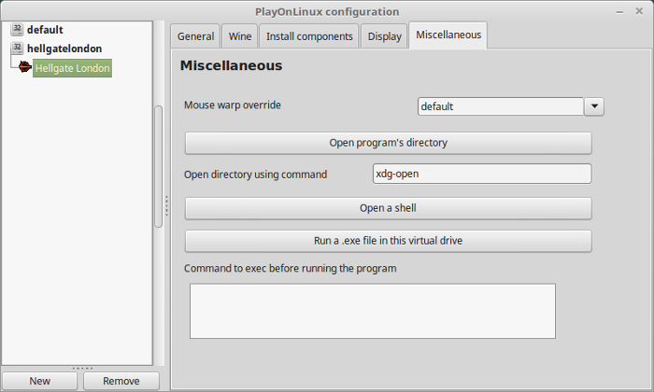The image size is (654, 392).
Task: Click the hellgatelondon virtual drive icon
Action: [x=17, y=49]
